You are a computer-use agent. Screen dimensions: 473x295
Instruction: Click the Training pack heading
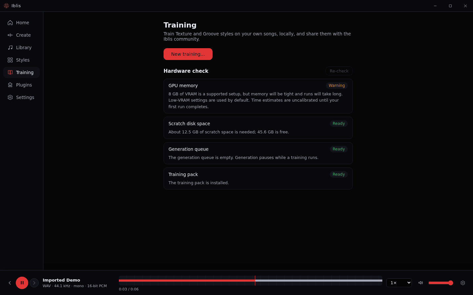183,174
